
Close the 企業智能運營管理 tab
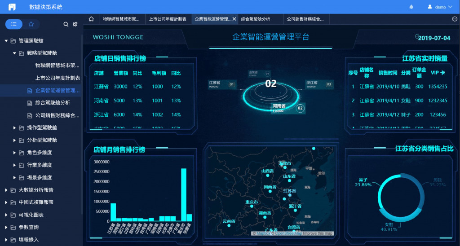tap(234, 19)
